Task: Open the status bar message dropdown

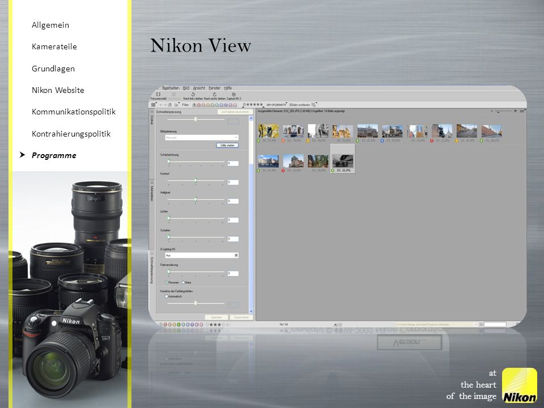Action: (x=475, y=324)
